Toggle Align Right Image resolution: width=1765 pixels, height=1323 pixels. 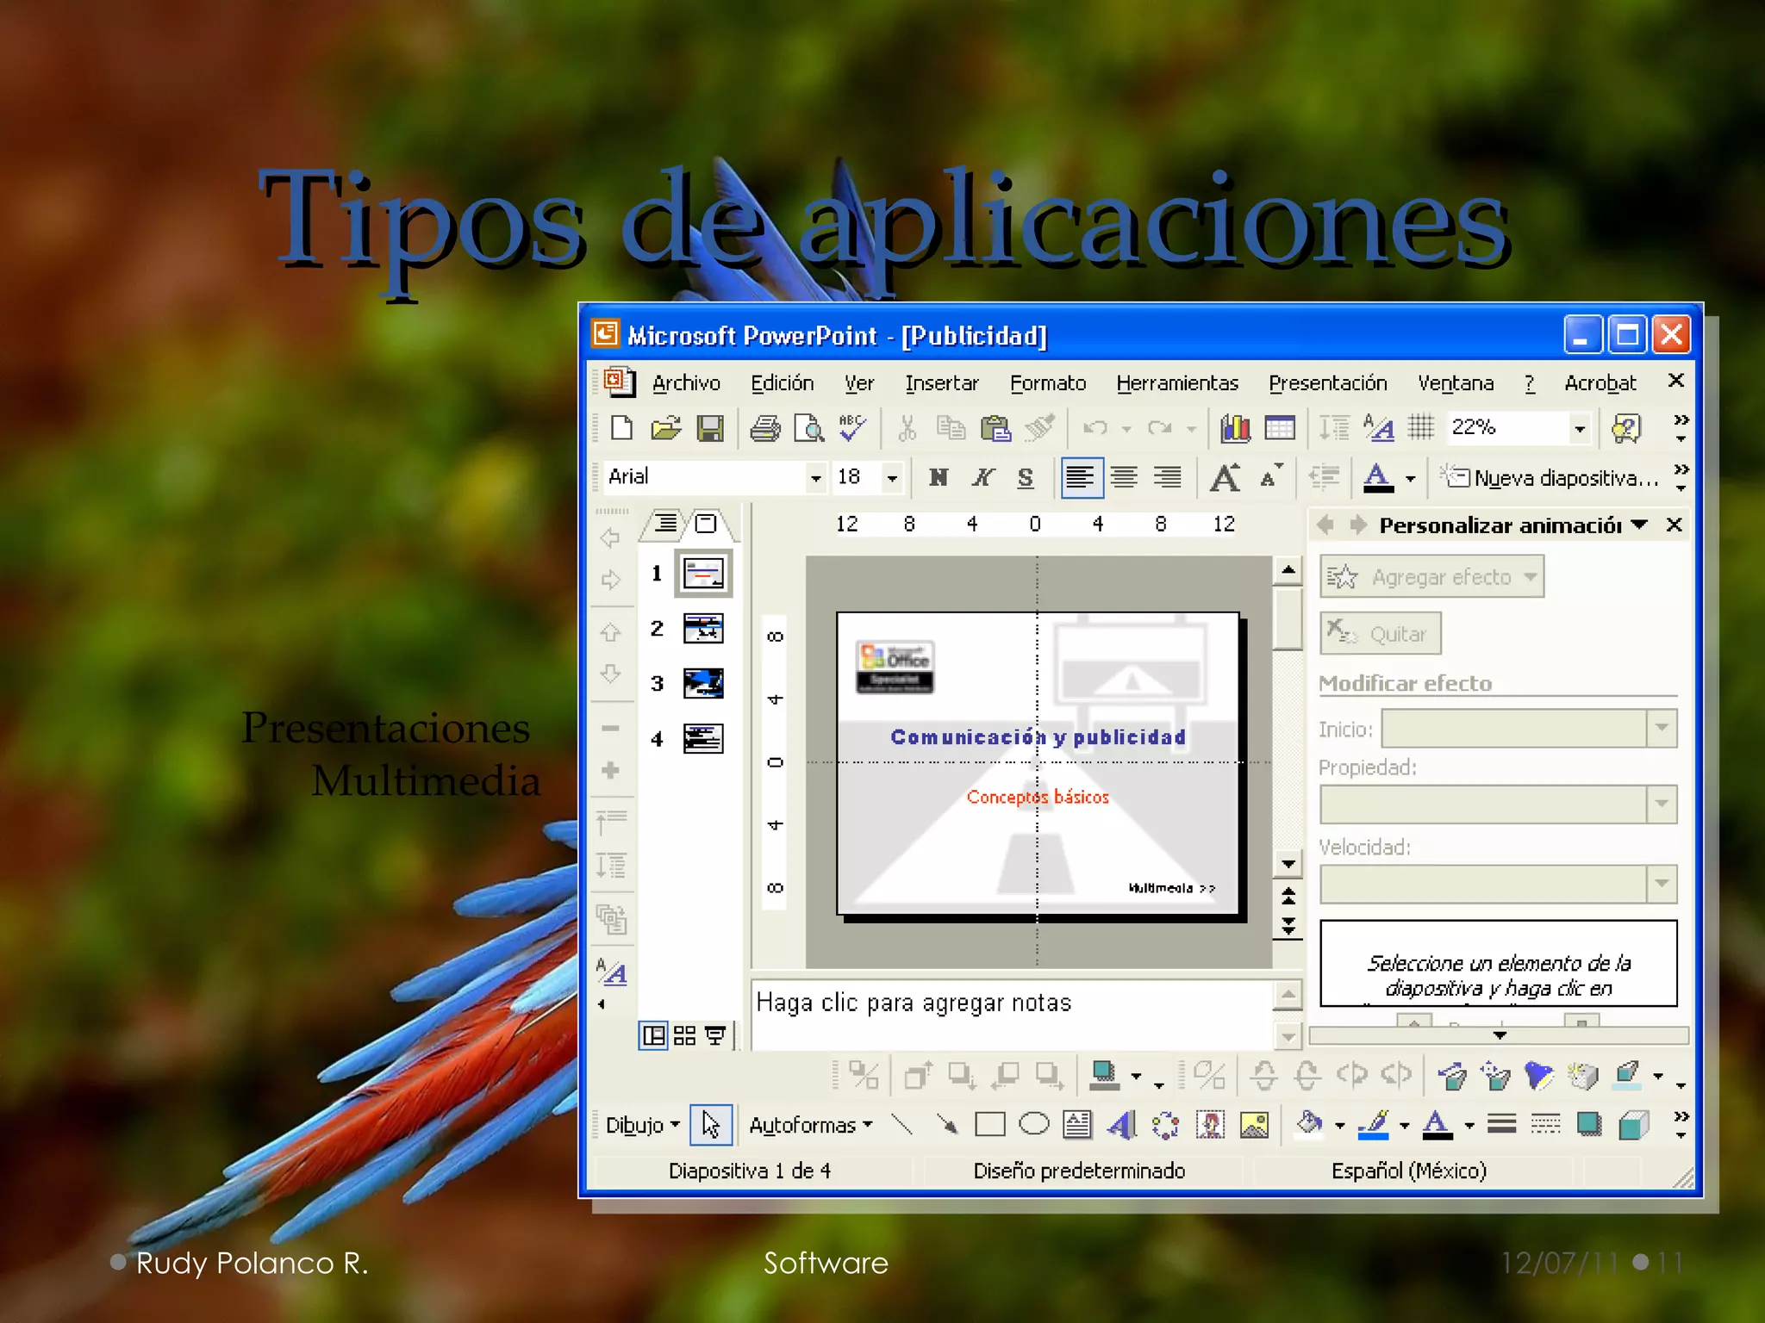pos(1169,476)
